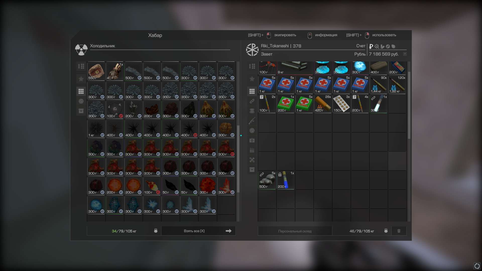This screenshot has width=482, height=271.
Task: Click the Хабар window title
Action: point(155,35)
